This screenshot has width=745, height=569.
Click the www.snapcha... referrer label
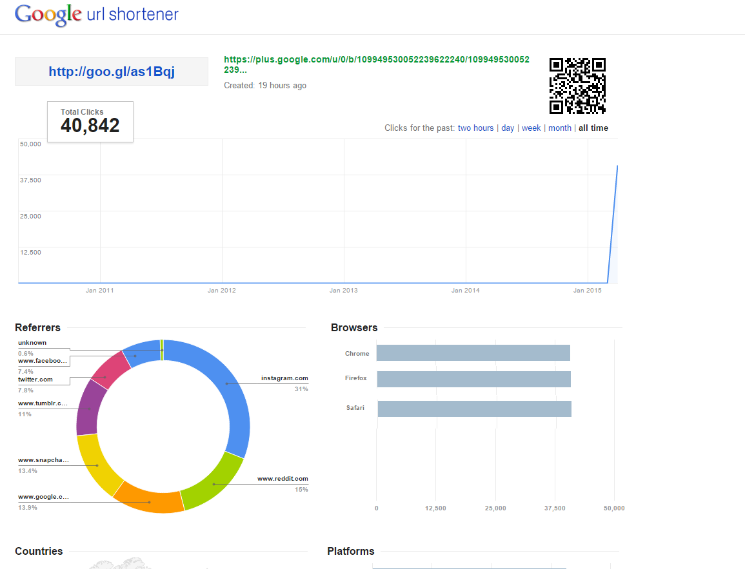pyautogui.click(x=43, y=460)
